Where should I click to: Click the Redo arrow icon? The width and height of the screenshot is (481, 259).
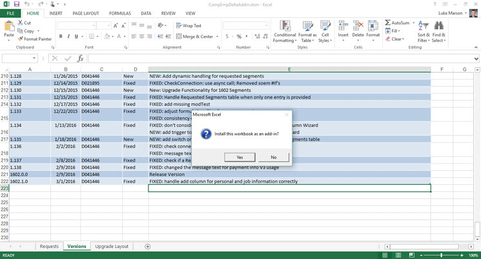point(41,4)
